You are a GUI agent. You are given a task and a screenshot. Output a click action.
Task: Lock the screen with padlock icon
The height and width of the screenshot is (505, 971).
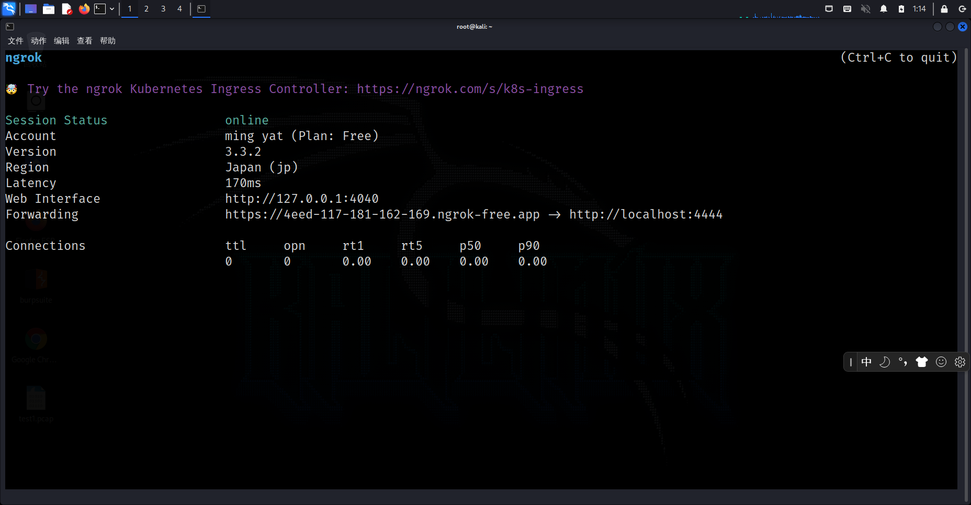(x=944, y=9)
